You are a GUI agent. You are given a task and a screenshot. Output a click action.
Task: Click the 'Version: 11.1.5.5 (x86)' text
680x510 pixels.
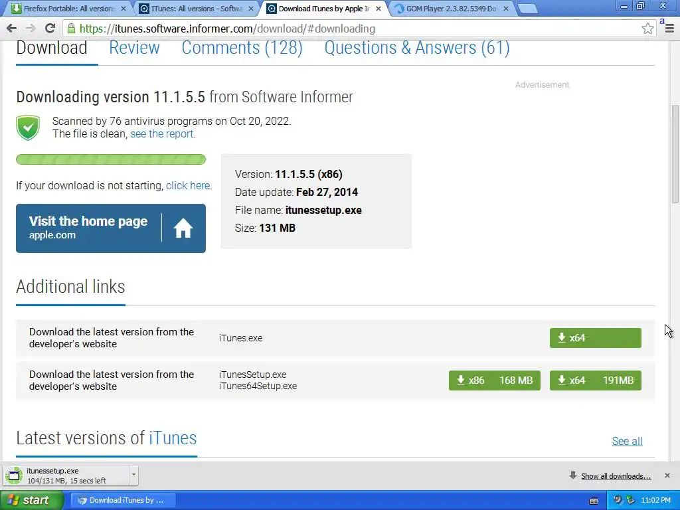pyautogui.click(x=288, y=175)
